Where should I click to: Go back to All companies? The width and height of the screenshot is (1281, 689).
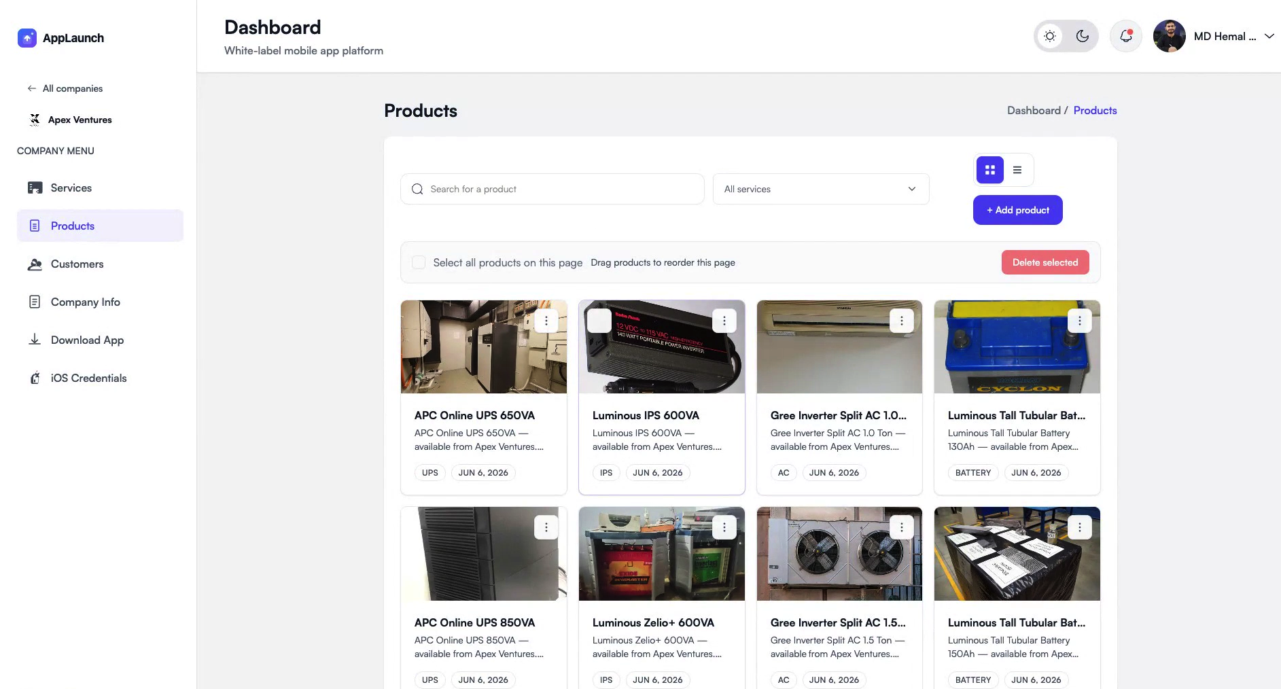pyautogui.click(x=65, y=88)
